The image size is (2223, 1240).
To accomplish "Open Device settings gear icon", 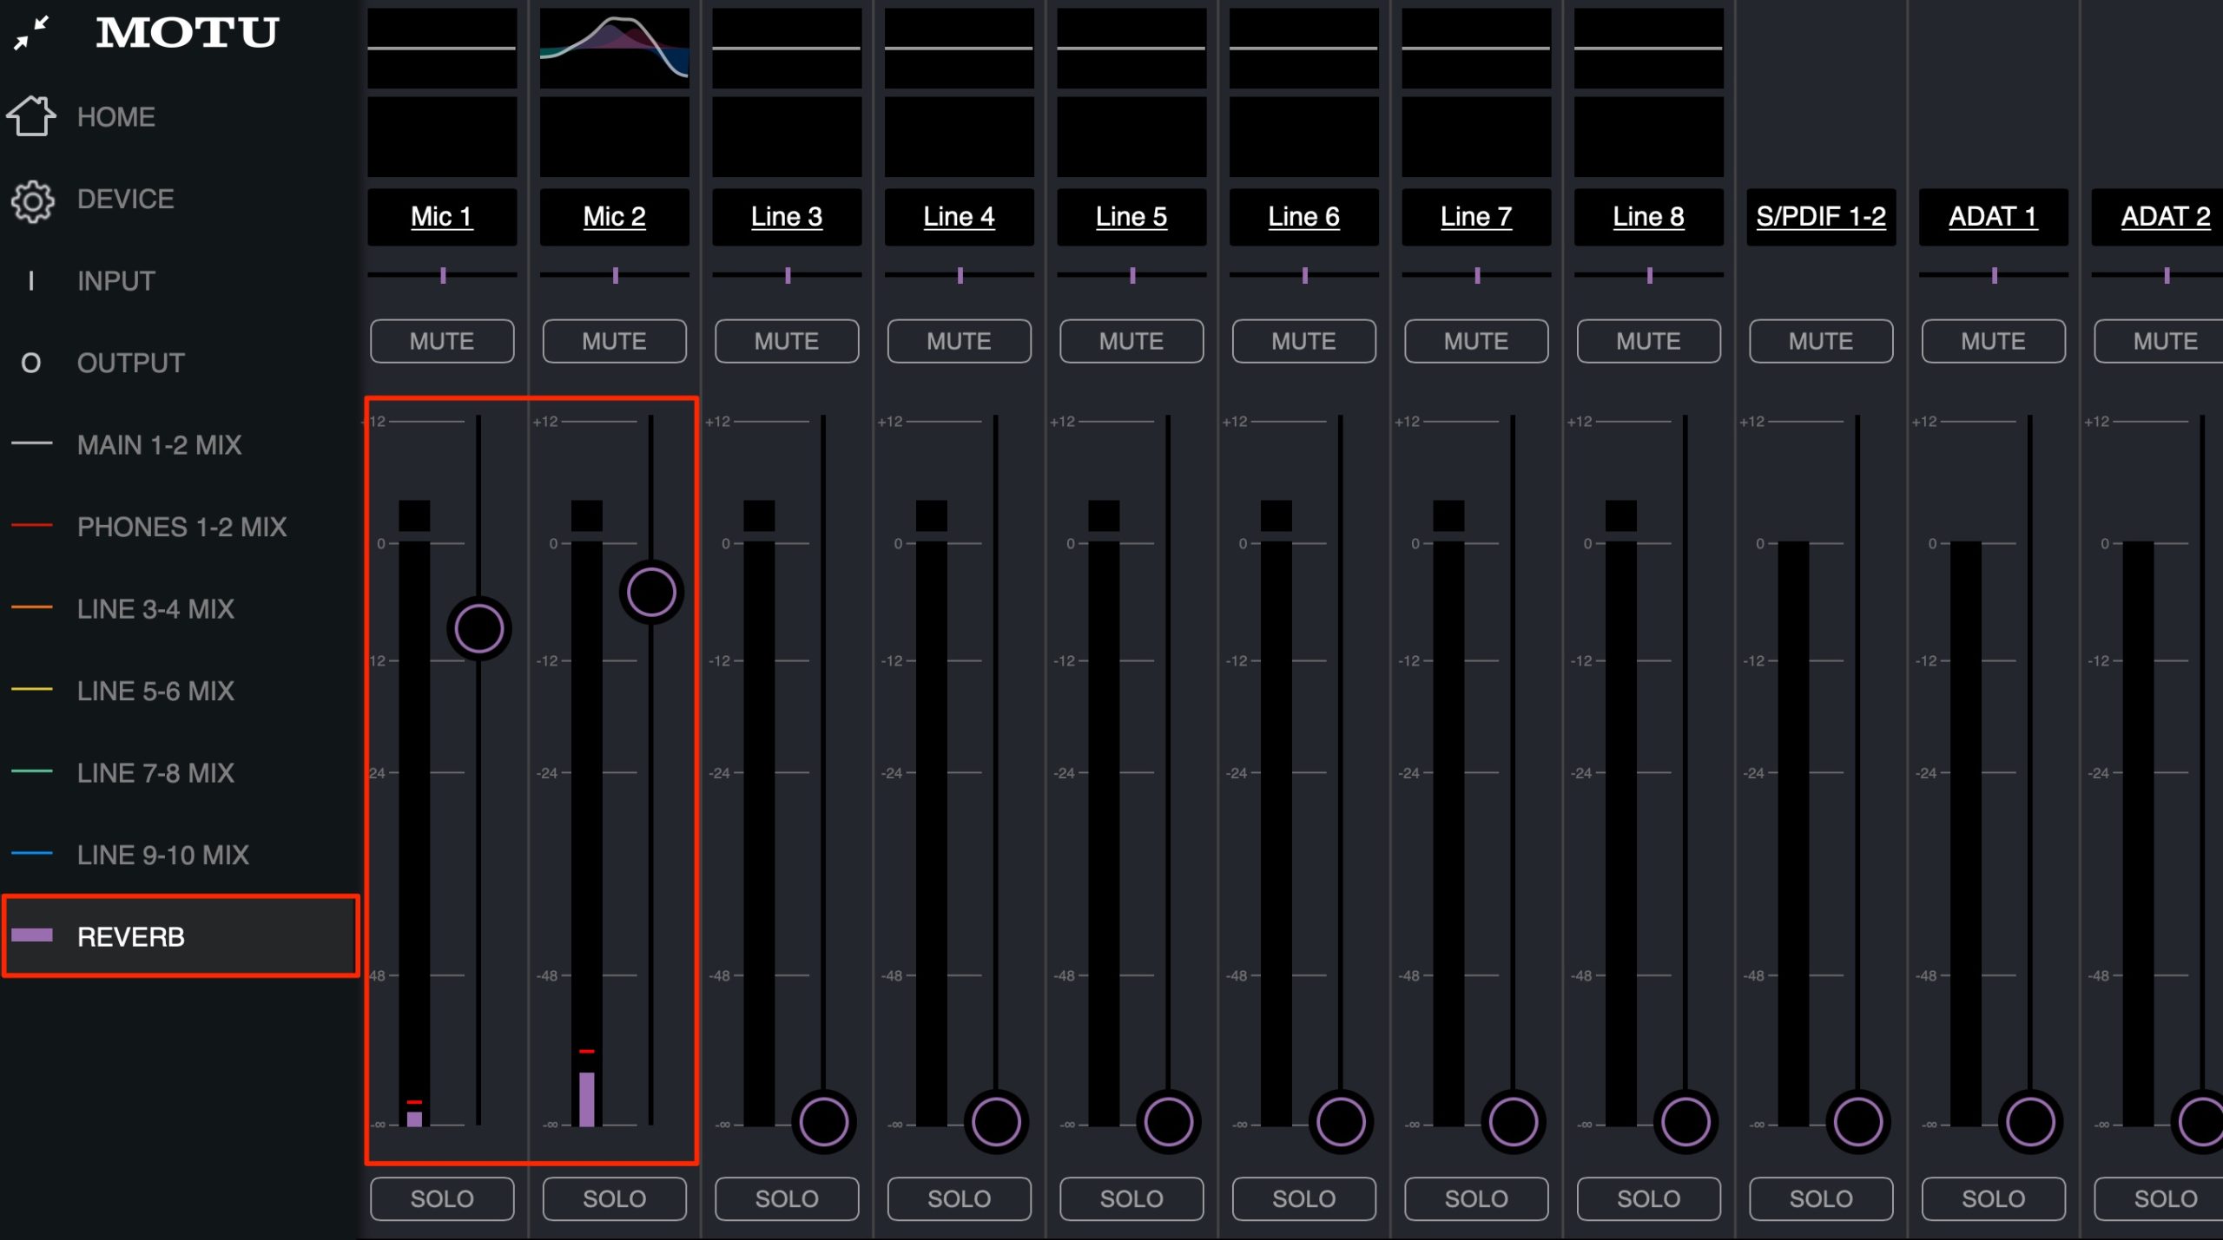I will click(x=32, y=201).
